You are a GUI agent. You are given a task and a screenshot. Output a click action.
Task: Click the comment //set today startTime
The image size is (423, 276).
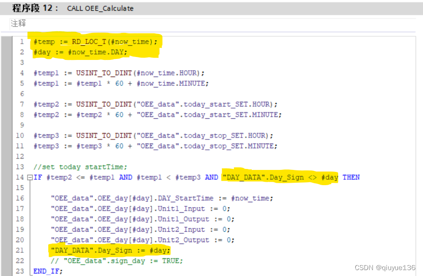coord(80,167)
